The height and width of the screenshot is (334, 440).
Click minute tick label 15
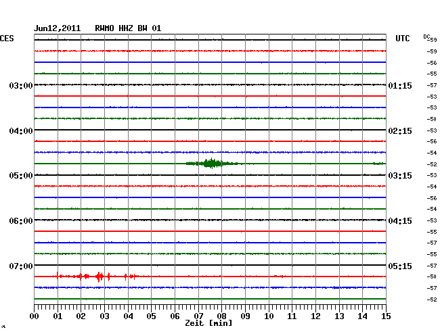(x=386, y=316)
